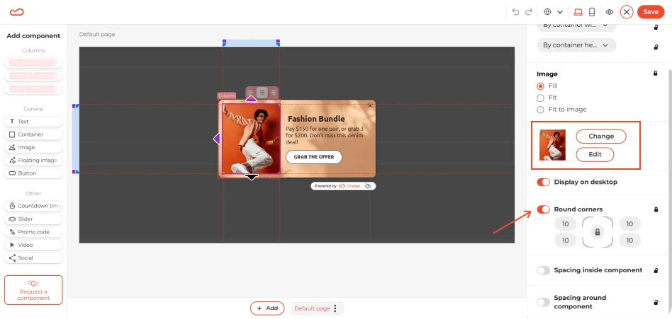Expand the language chevron dropdown
Viewport: 672px width, 319px height.
[560, 12]
